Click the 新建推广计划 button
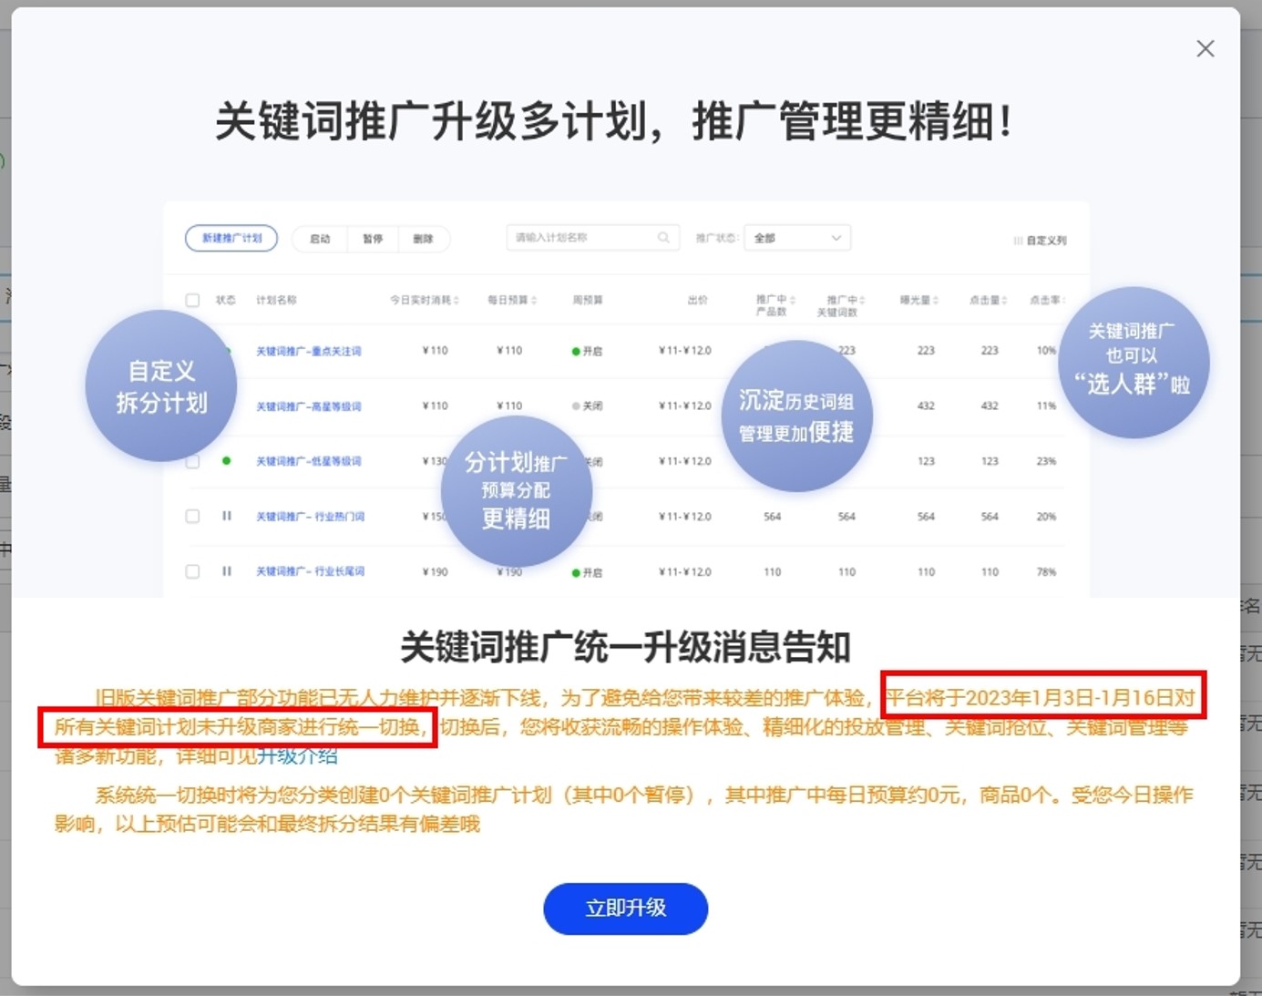This screenshot has width=1262, height=996. (x=231, y=238)
